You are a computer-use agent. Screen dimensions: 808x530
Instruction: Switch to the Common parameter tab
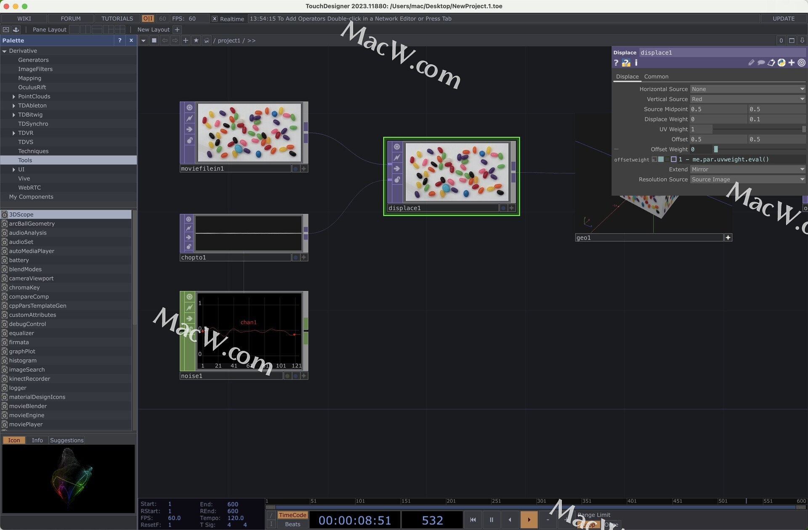(x=656, y=76)
